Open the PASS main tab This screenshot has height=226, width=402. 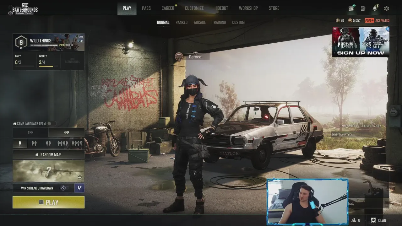146,8
